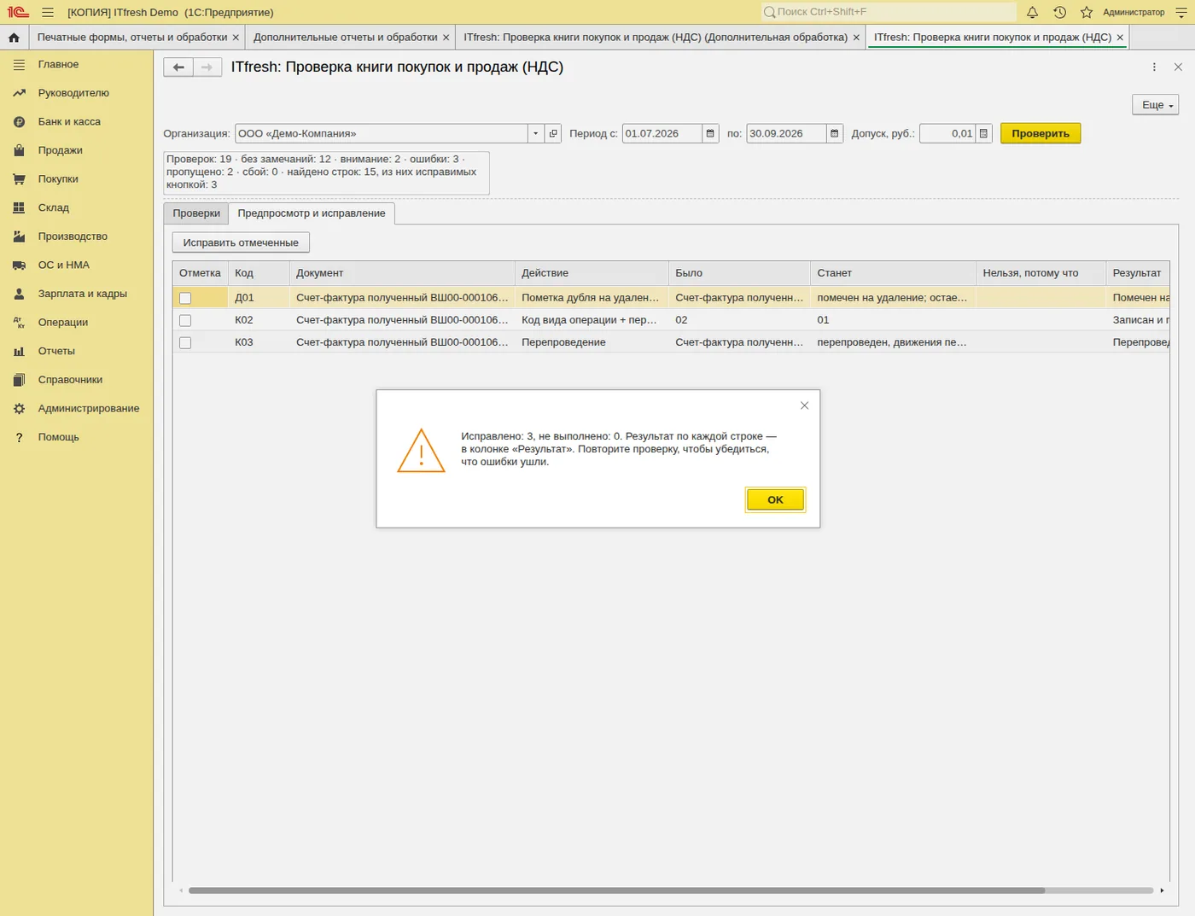Open favorites star icon

point(1087,12)
